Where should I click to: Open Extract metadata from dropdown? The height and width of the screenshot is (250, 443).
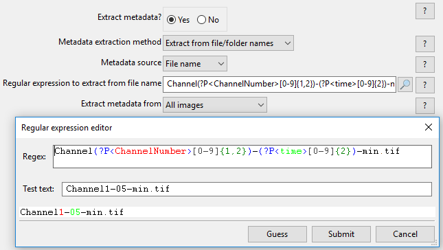click(x=215, y=105)
